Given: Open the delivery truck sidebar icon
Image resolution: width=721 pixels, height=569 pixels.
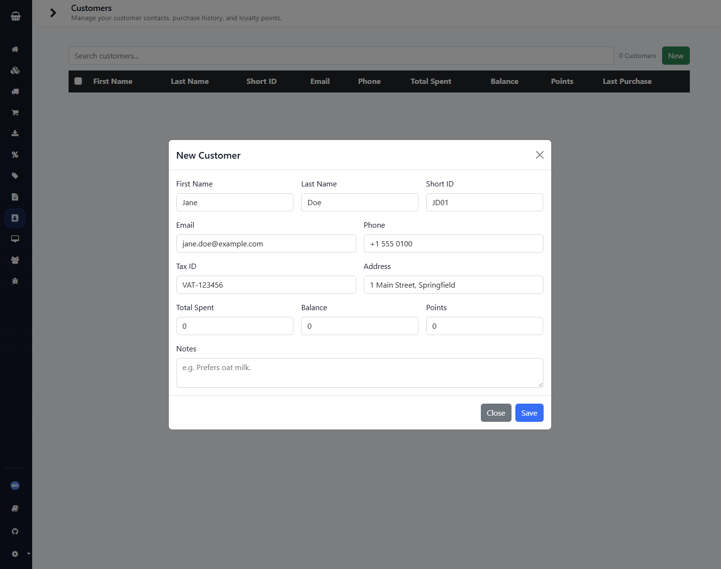Looking at the screenshot, I should [15, 92].
